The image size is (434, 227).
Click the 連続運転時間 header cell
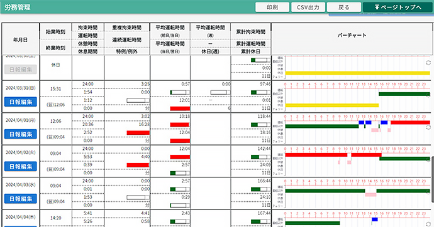pyautogui.click(x=127, y=40)
